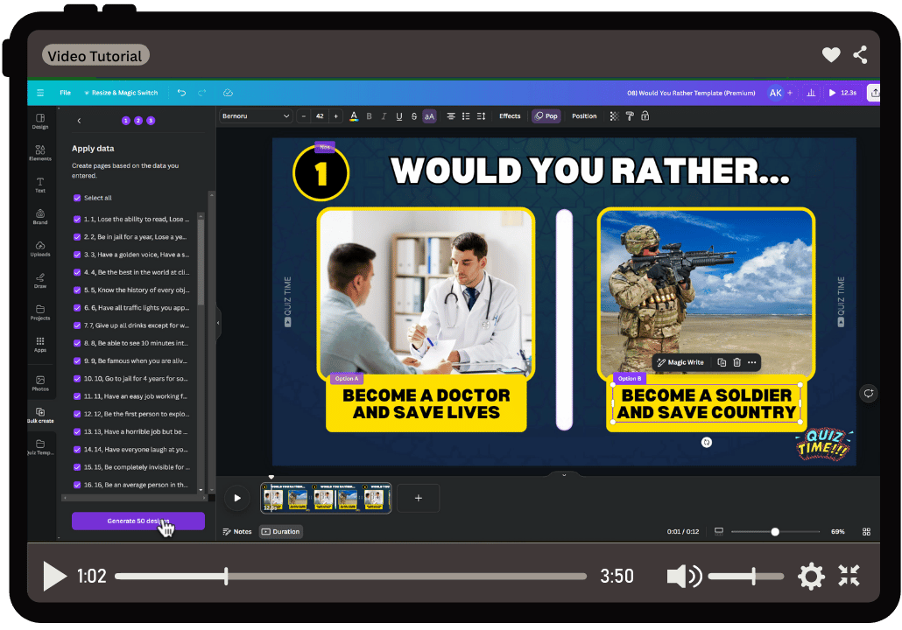Lock the selected element
The width and height of the screenshot is (902, 630).
click(645, 116)
